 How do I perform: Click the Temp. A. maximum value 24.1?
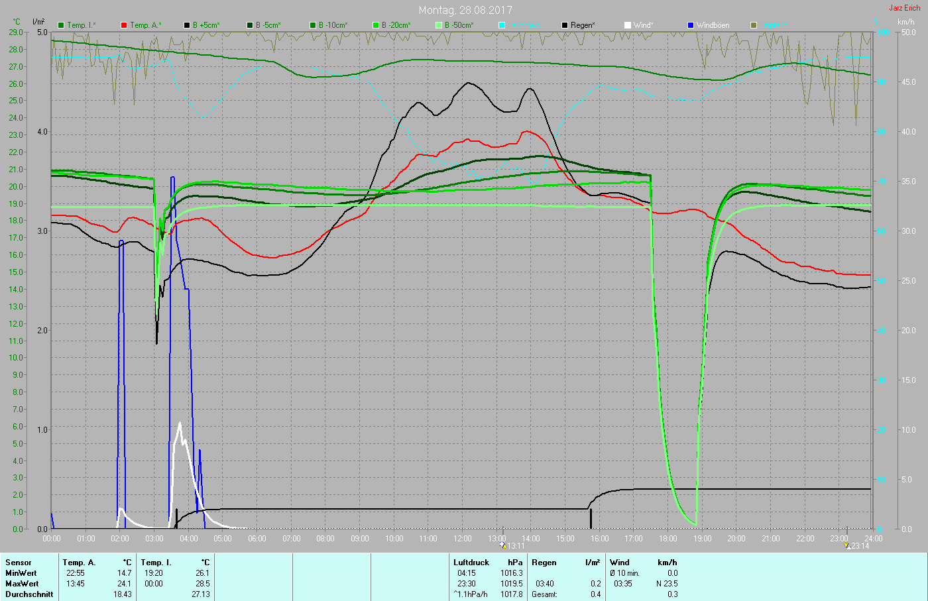point(124,584)
